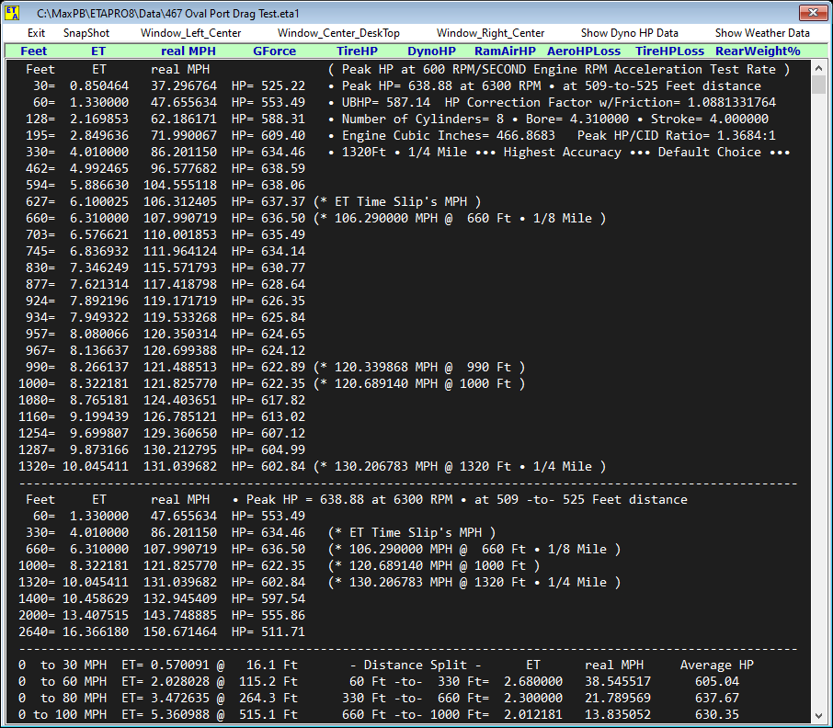
Task: Click the RamAirHP header button
Action: point(505,51)
